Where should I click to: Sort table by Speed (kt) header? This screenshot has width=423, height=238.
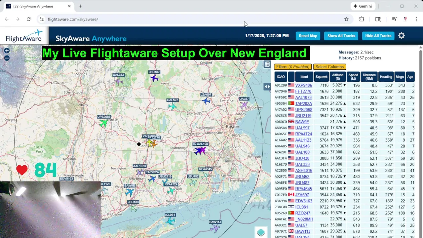click(x=353, y=77)
